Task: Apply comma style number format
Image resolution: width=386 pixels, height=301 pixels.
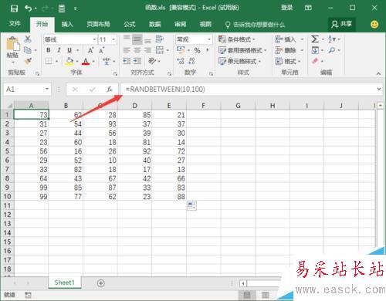Action: click(208, 50)
